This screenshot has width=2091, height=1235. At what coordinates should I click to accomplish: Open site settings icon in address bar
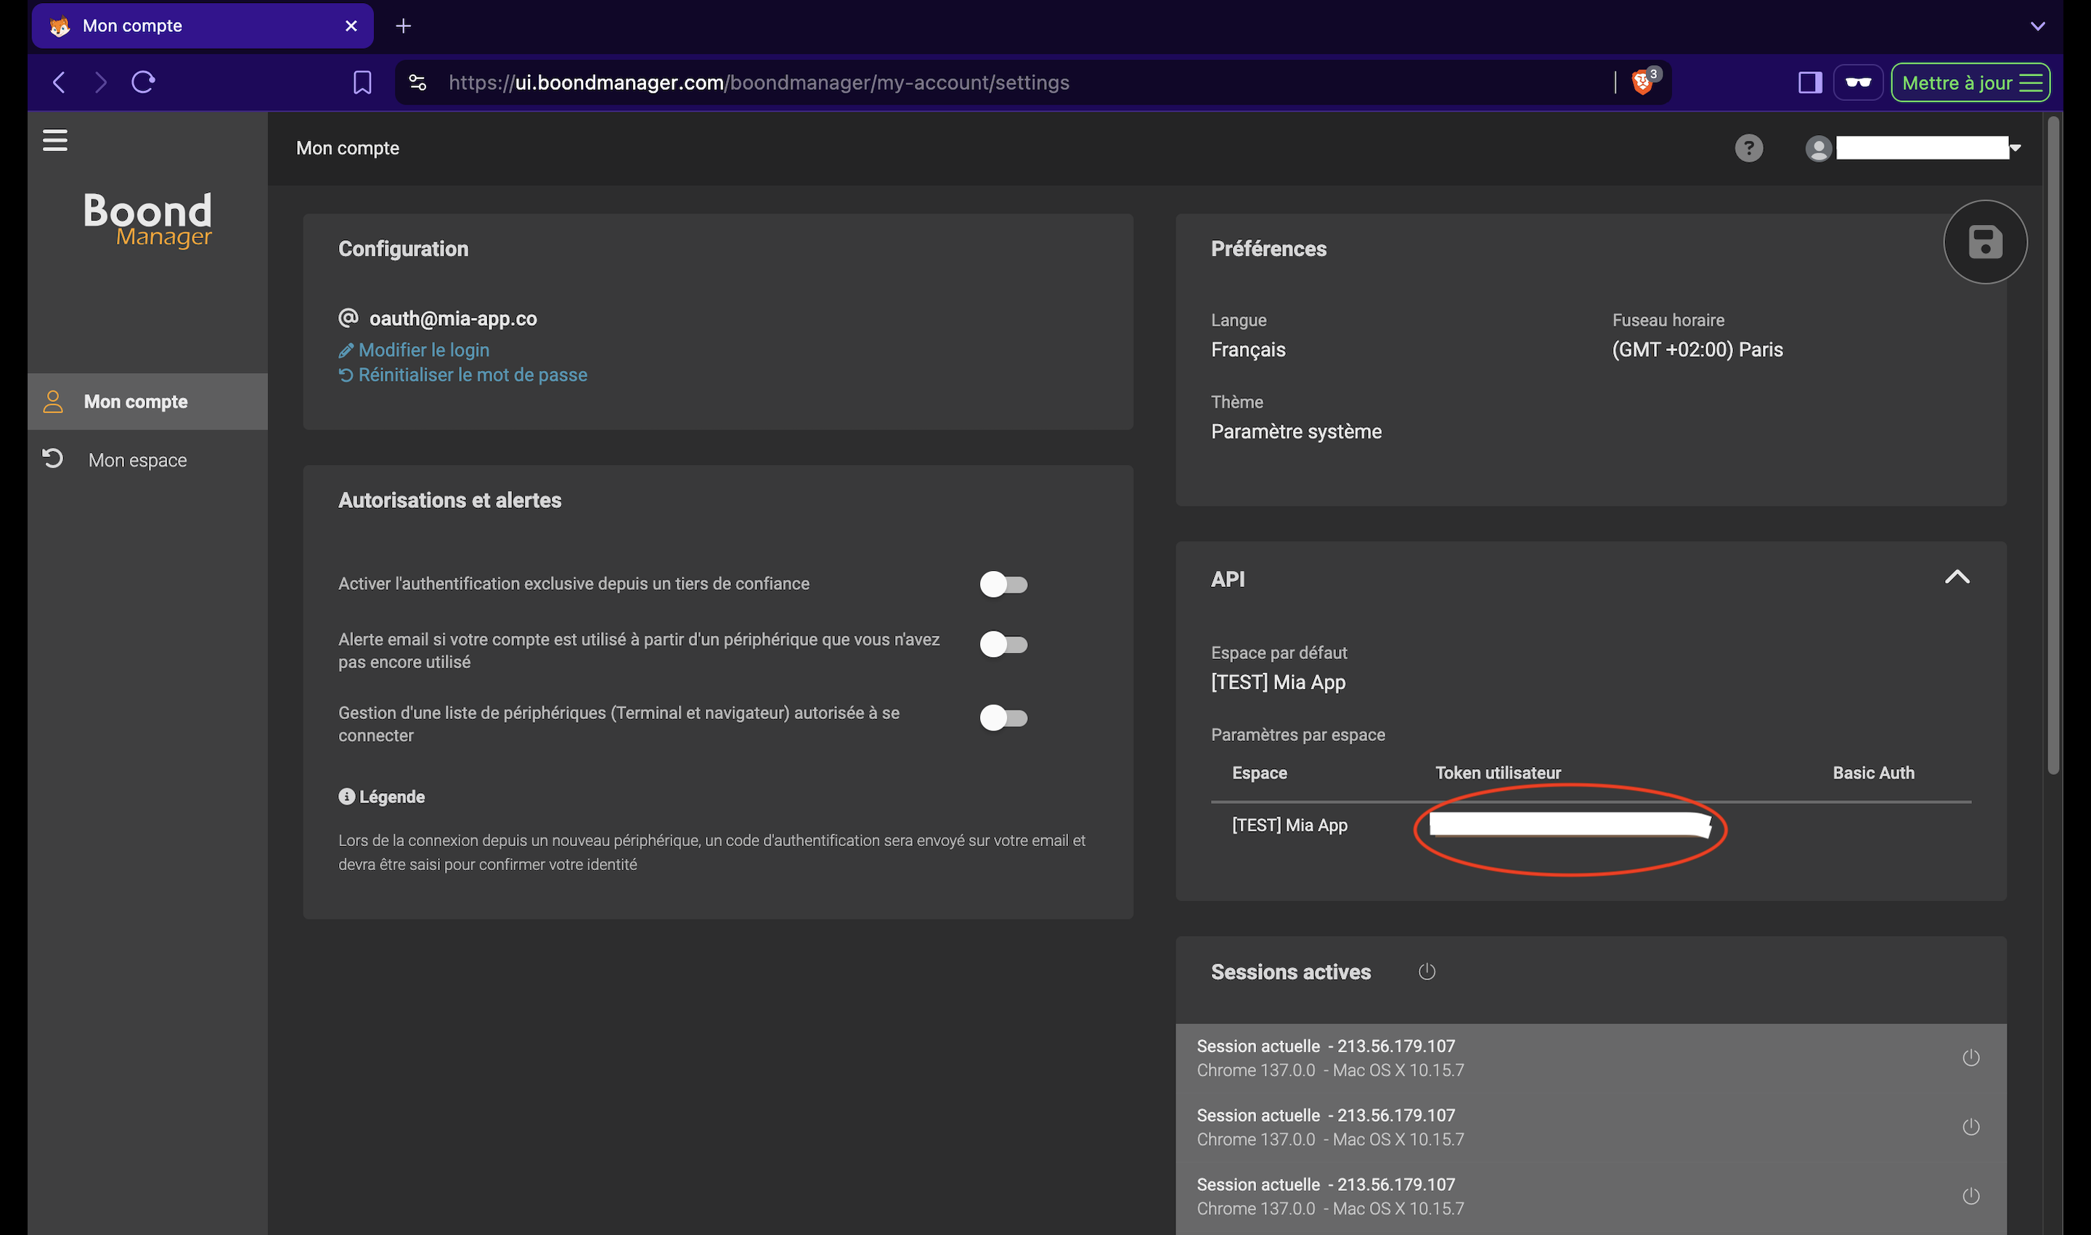417,83
